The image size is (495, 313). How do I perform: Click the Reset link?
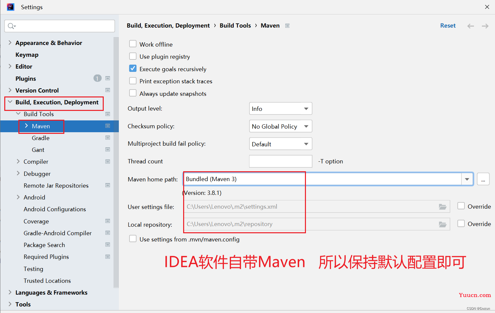[448, 26]
